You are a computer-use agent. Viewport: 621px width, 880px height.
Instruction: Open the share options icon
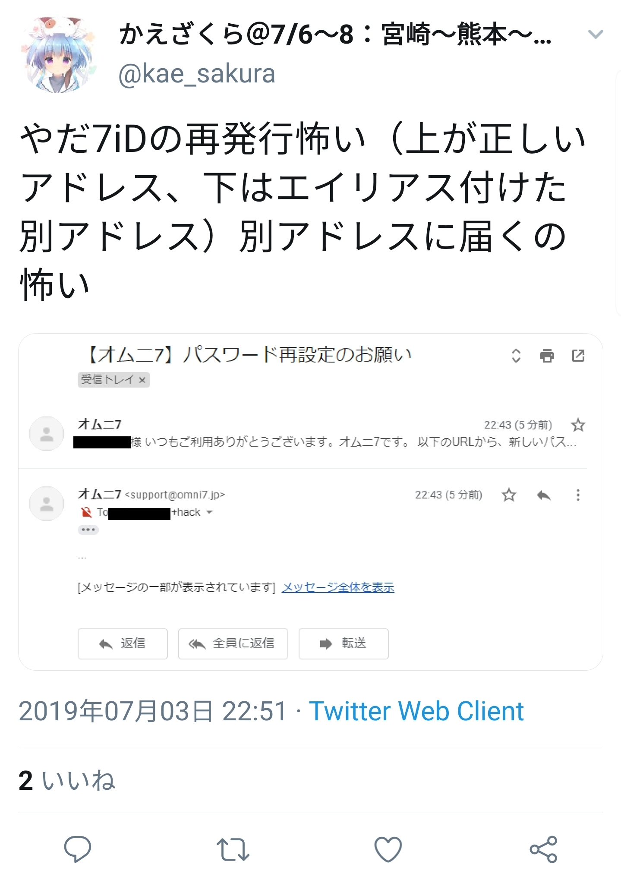(543, 849)
